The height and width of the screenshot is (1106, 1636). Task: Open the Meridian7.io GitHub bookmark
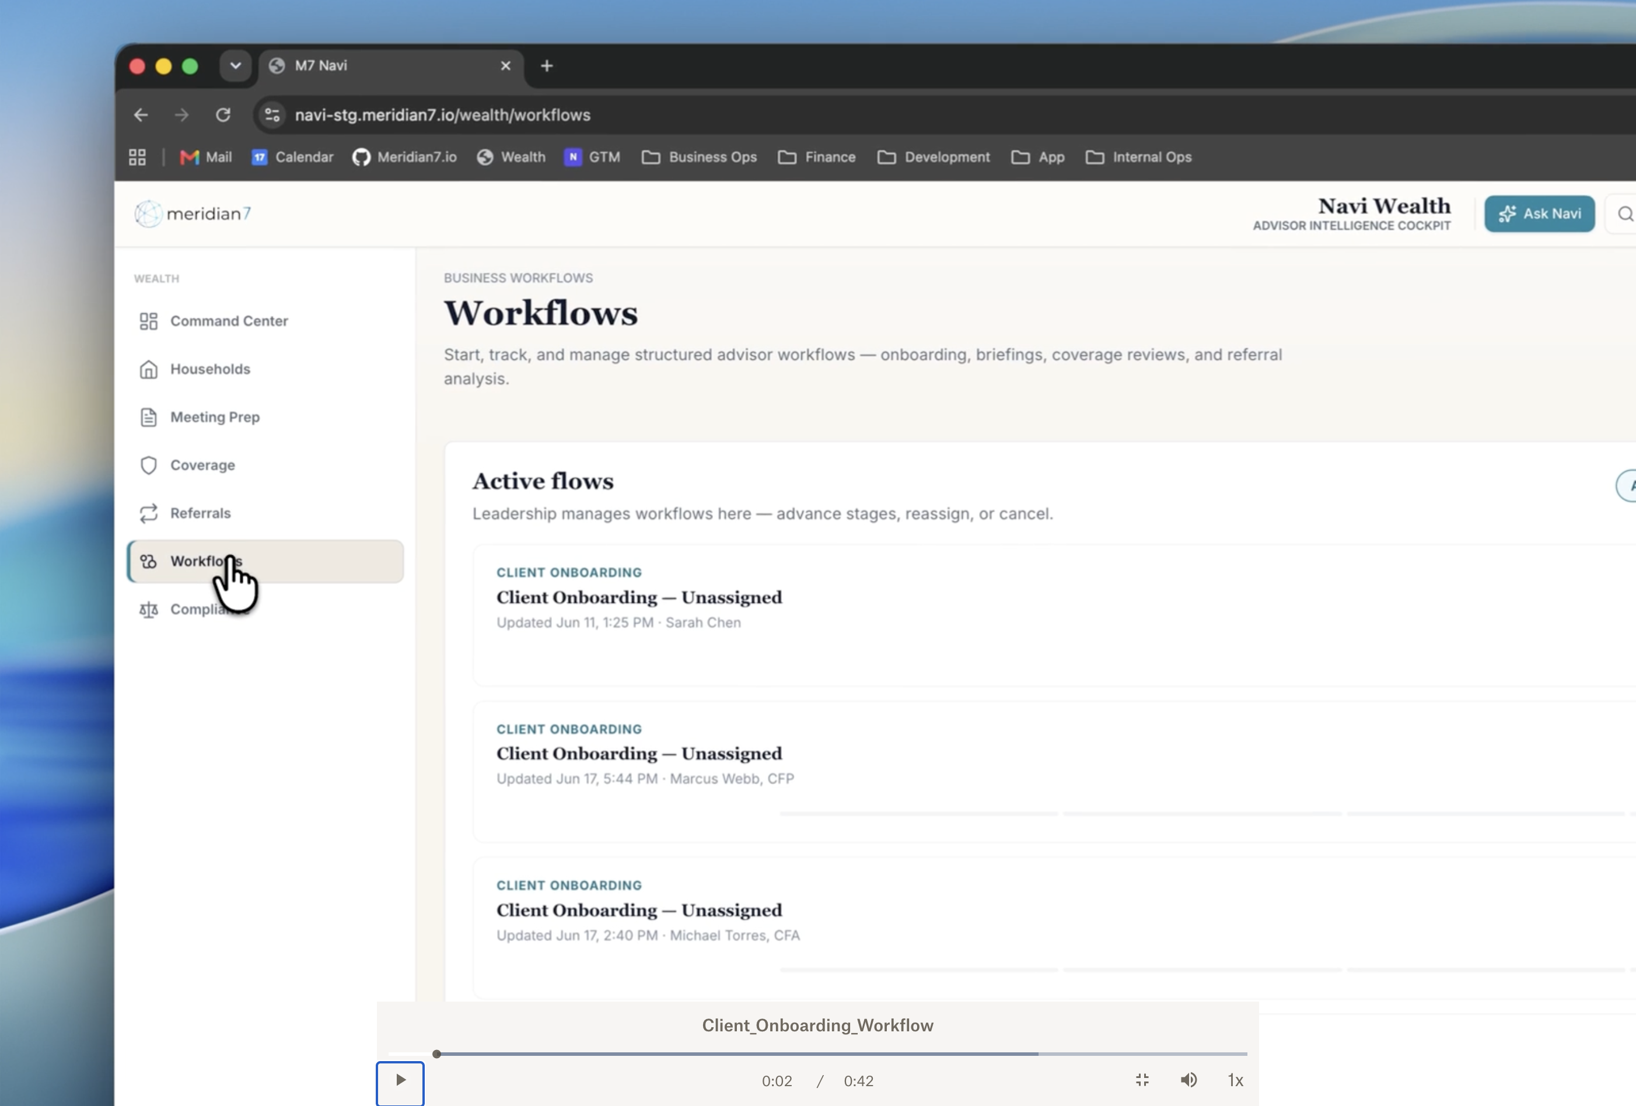(405, 157)
